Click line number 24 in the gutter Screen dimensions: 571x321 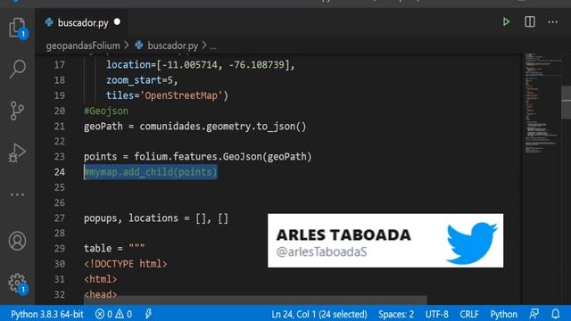tap(60, 172)
